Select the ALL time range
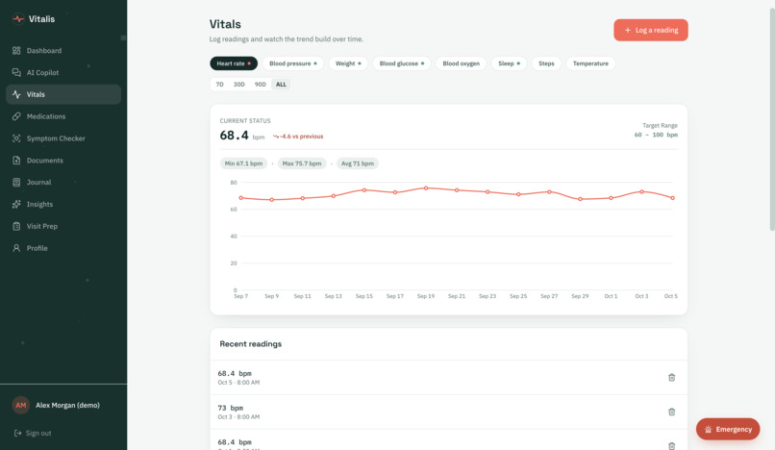Image resolution: width=775 pixels, height=450 pixels. click(281, 85)
